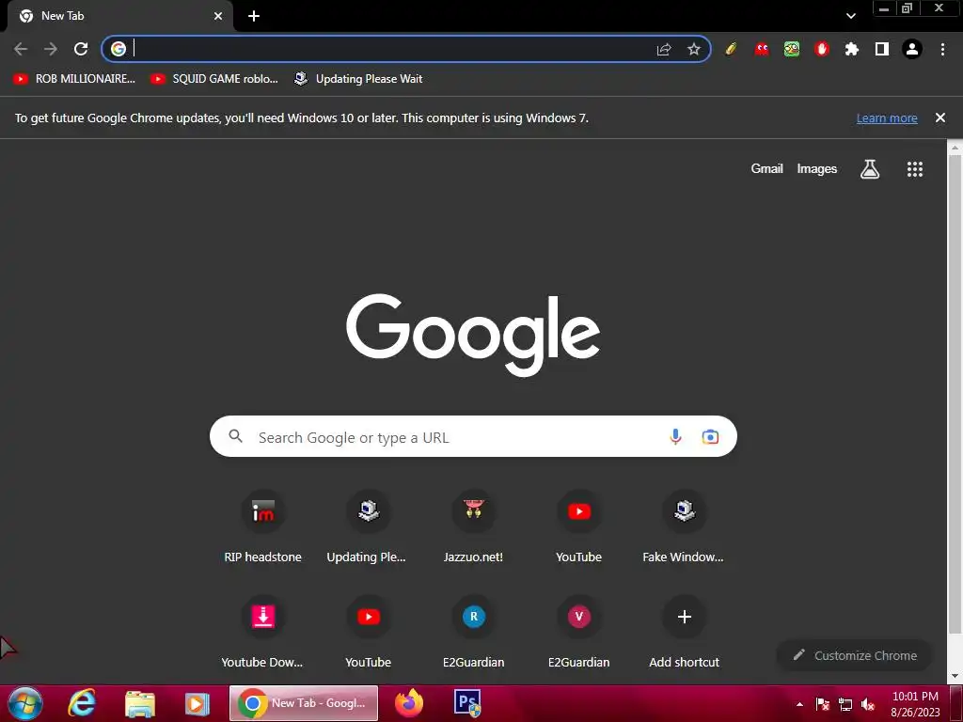
Task: Open YouTube shortcut beside Youtube Dow...
Action: pyautogui.click(x=368, y=634)
